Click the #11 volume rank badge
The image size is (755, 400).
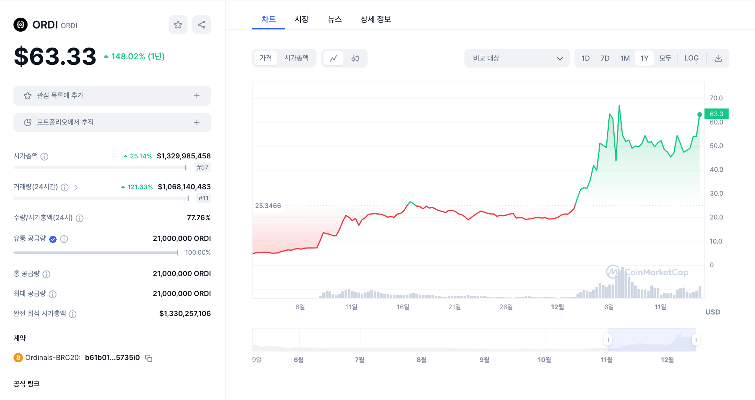(203, 198)
